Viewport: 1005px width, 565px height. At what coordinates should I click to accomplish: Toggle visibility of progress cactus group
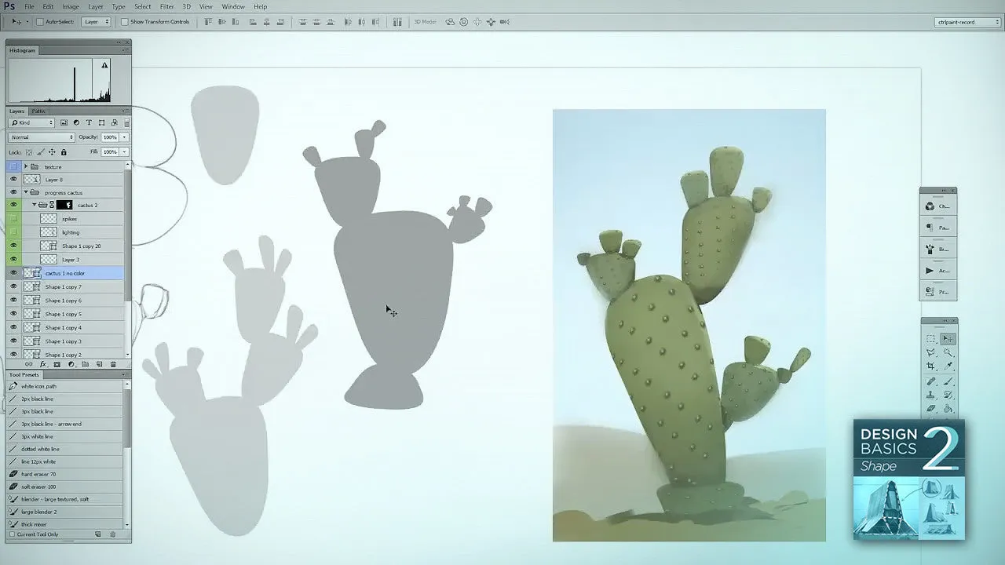coord(13,192)
